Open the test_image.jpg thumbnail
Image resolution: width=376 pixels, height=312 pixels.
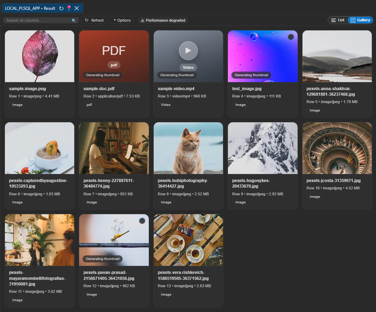(263, 56)
